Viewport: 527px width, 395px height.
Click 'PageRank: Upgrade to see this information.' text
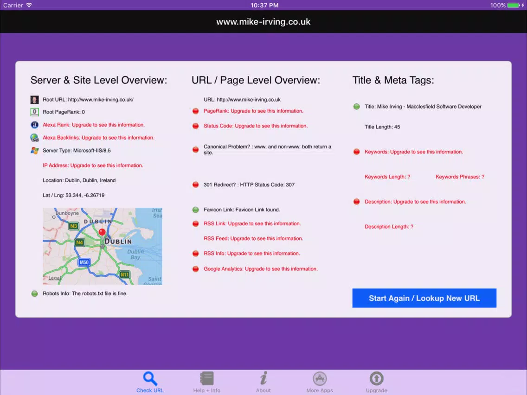(253, 111)
